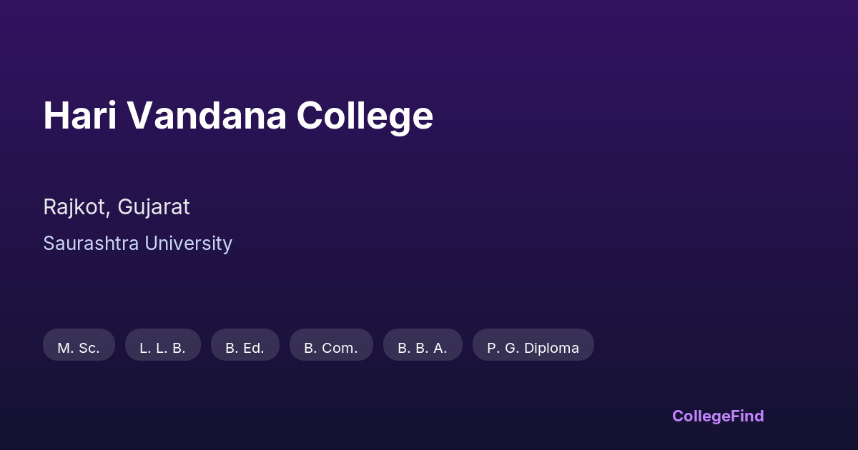Click the word "Vandana" in the title

pyautogui.click(x=207, y=116)
